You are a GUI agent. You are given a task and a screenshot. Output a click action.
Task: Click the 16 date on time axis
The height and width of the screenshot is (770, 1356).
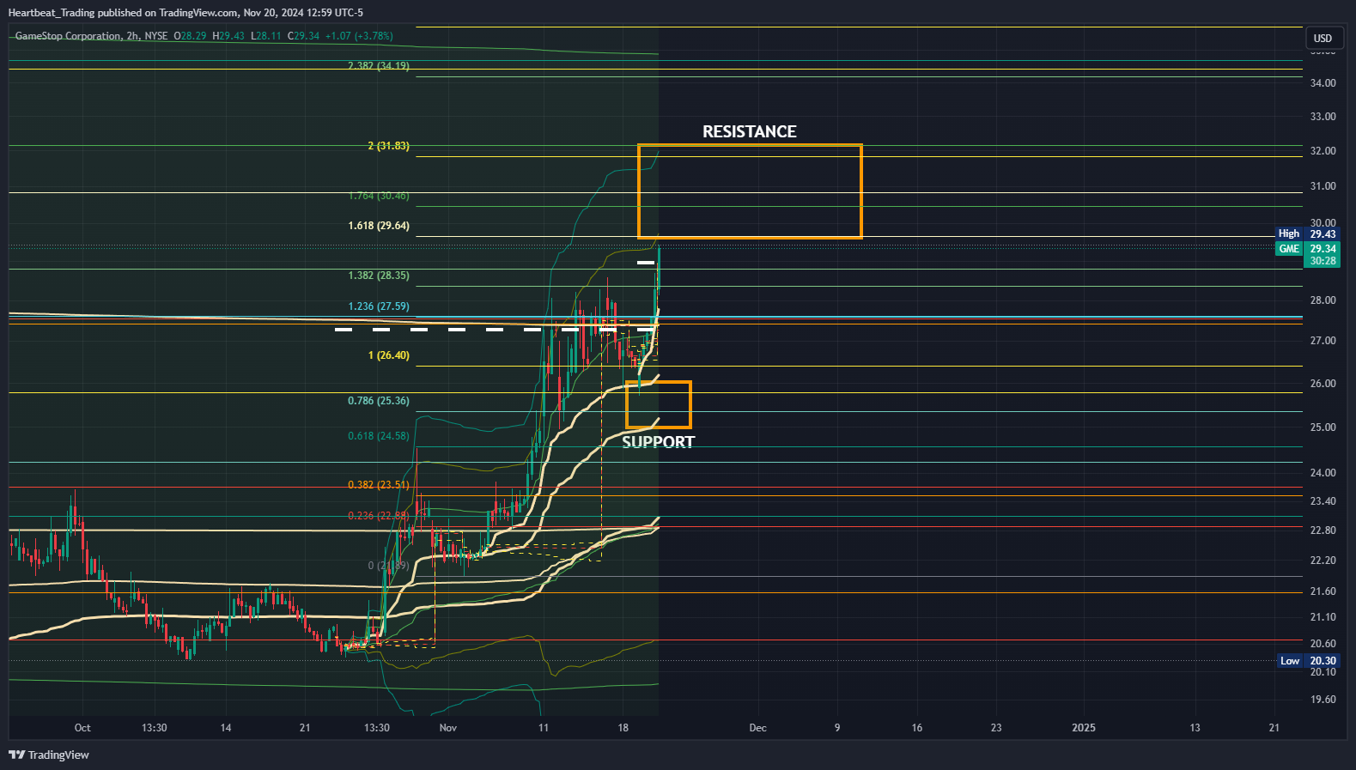pyautogui.click(x=917, y=728)
